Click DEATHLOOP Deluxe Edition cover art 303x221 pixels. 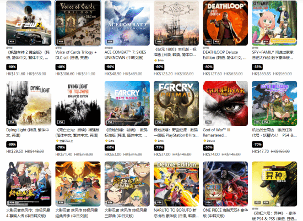pos(225,23)
